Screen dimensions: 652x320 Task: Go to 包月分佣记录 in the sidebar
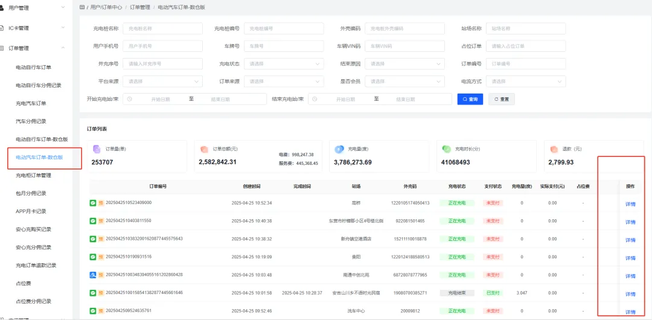[31, 193]
